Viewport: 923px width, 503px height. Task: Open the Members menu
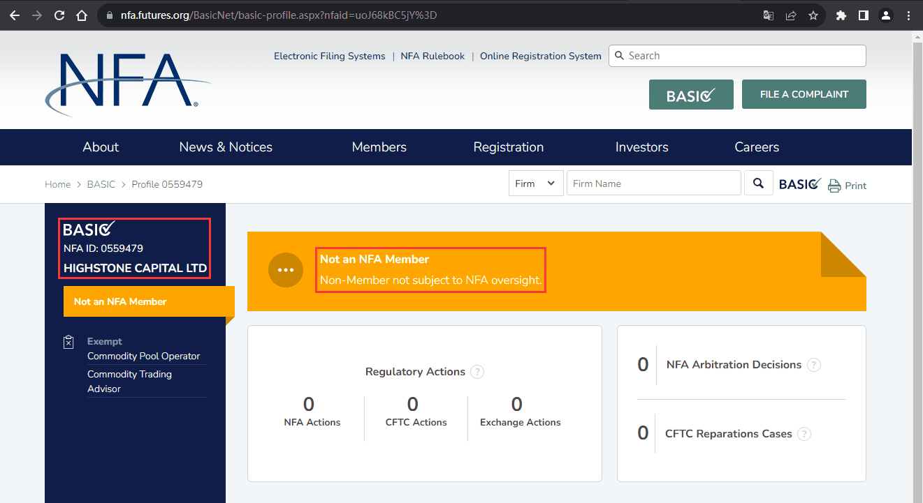tap(379, 147)
